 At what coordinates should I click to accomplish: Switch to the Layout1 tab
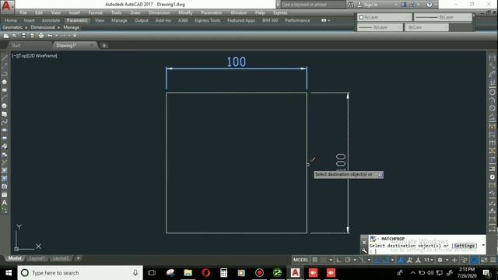click(x=37, y=258)
